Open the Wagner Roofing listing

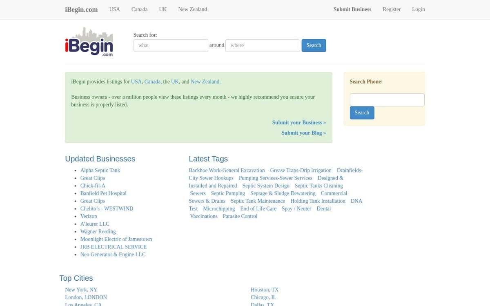(98, 231)
